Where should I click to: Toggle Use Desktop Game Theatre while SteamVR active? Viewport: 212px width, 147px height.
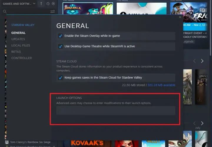(60, 46)
